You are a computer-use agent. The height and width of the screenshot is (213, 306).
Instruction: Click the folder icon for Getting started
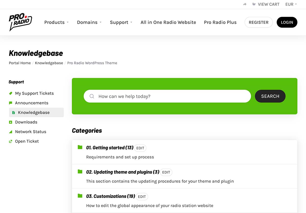tap(80, 147)
